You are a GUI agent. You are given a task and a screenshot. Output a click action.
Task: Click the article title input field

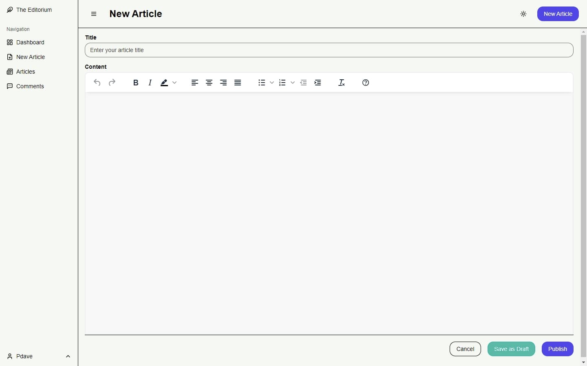tap(329, 50)
